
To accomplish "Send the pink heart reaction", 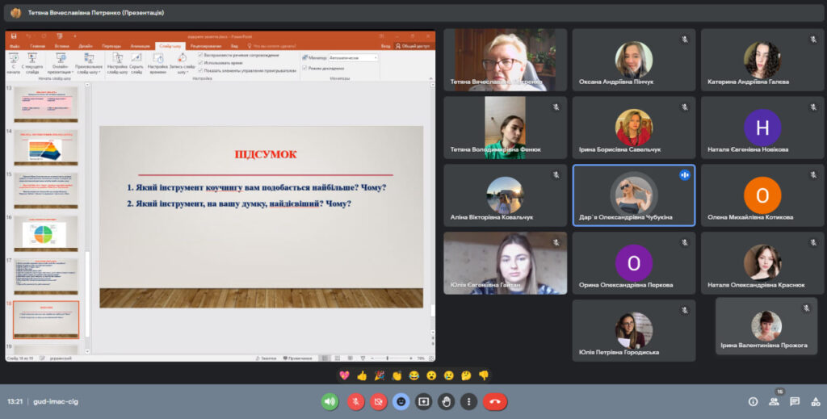I will click(344, 375).
